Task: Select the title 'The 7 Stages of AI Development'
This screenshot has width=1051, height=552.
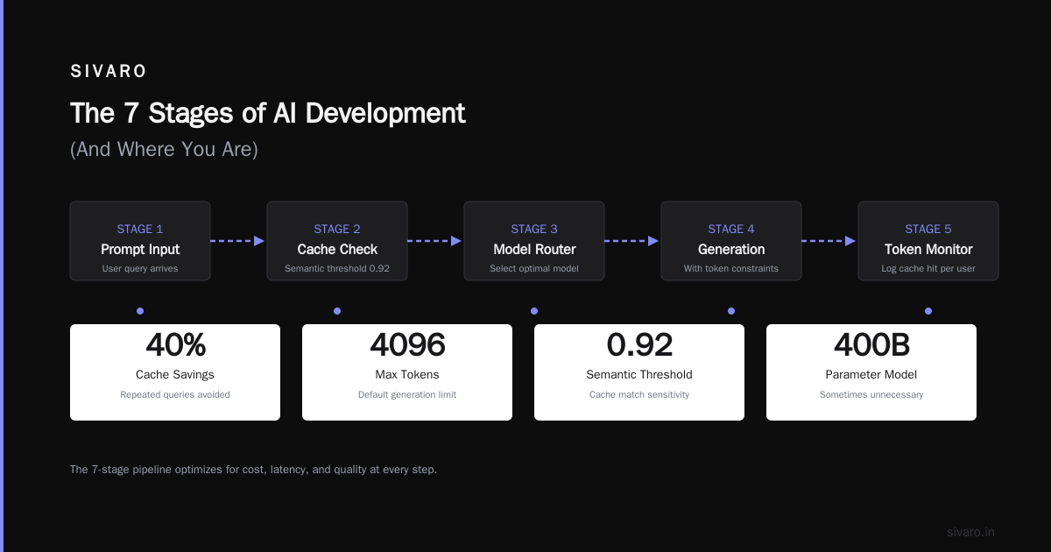Action: point(267,113)
